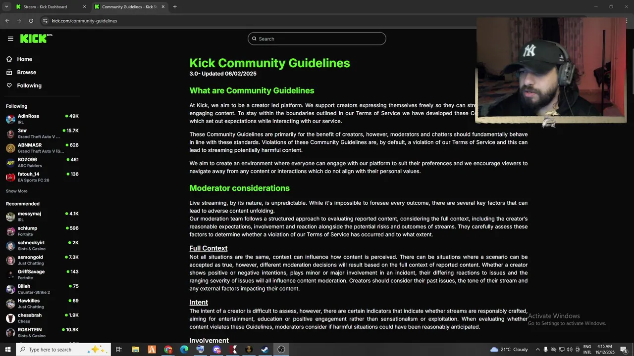
Task: Click fatouh_14 avatar thumbnail
Action: pyautogui.click(x=10, y=177)
